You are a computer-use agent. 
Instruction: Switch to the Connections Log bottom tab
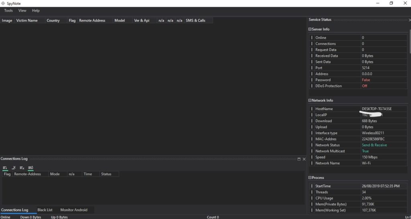click(x=15, y=210)
